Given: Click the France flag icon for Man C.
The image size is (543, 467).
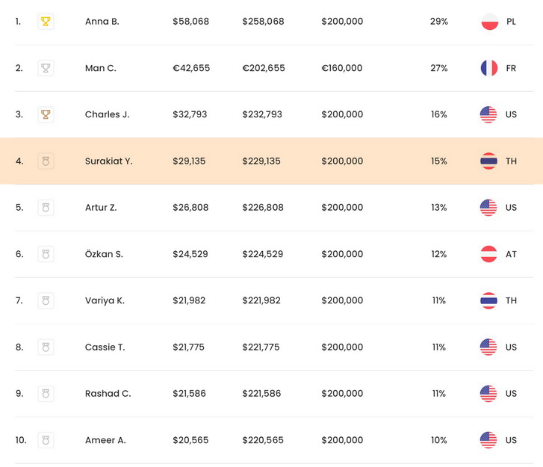Looking at the screenshot, I should pyautogui.click(x=489, y=68).
